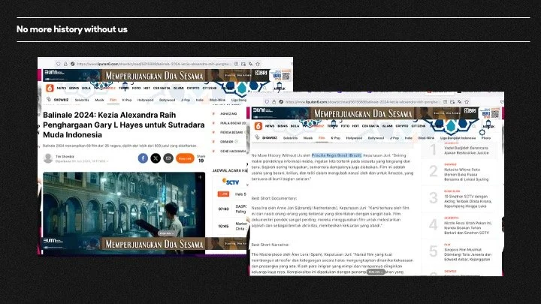Viewport: 541px width, 304px height.
Task: Share the article on X
Action: click(156, 158)
